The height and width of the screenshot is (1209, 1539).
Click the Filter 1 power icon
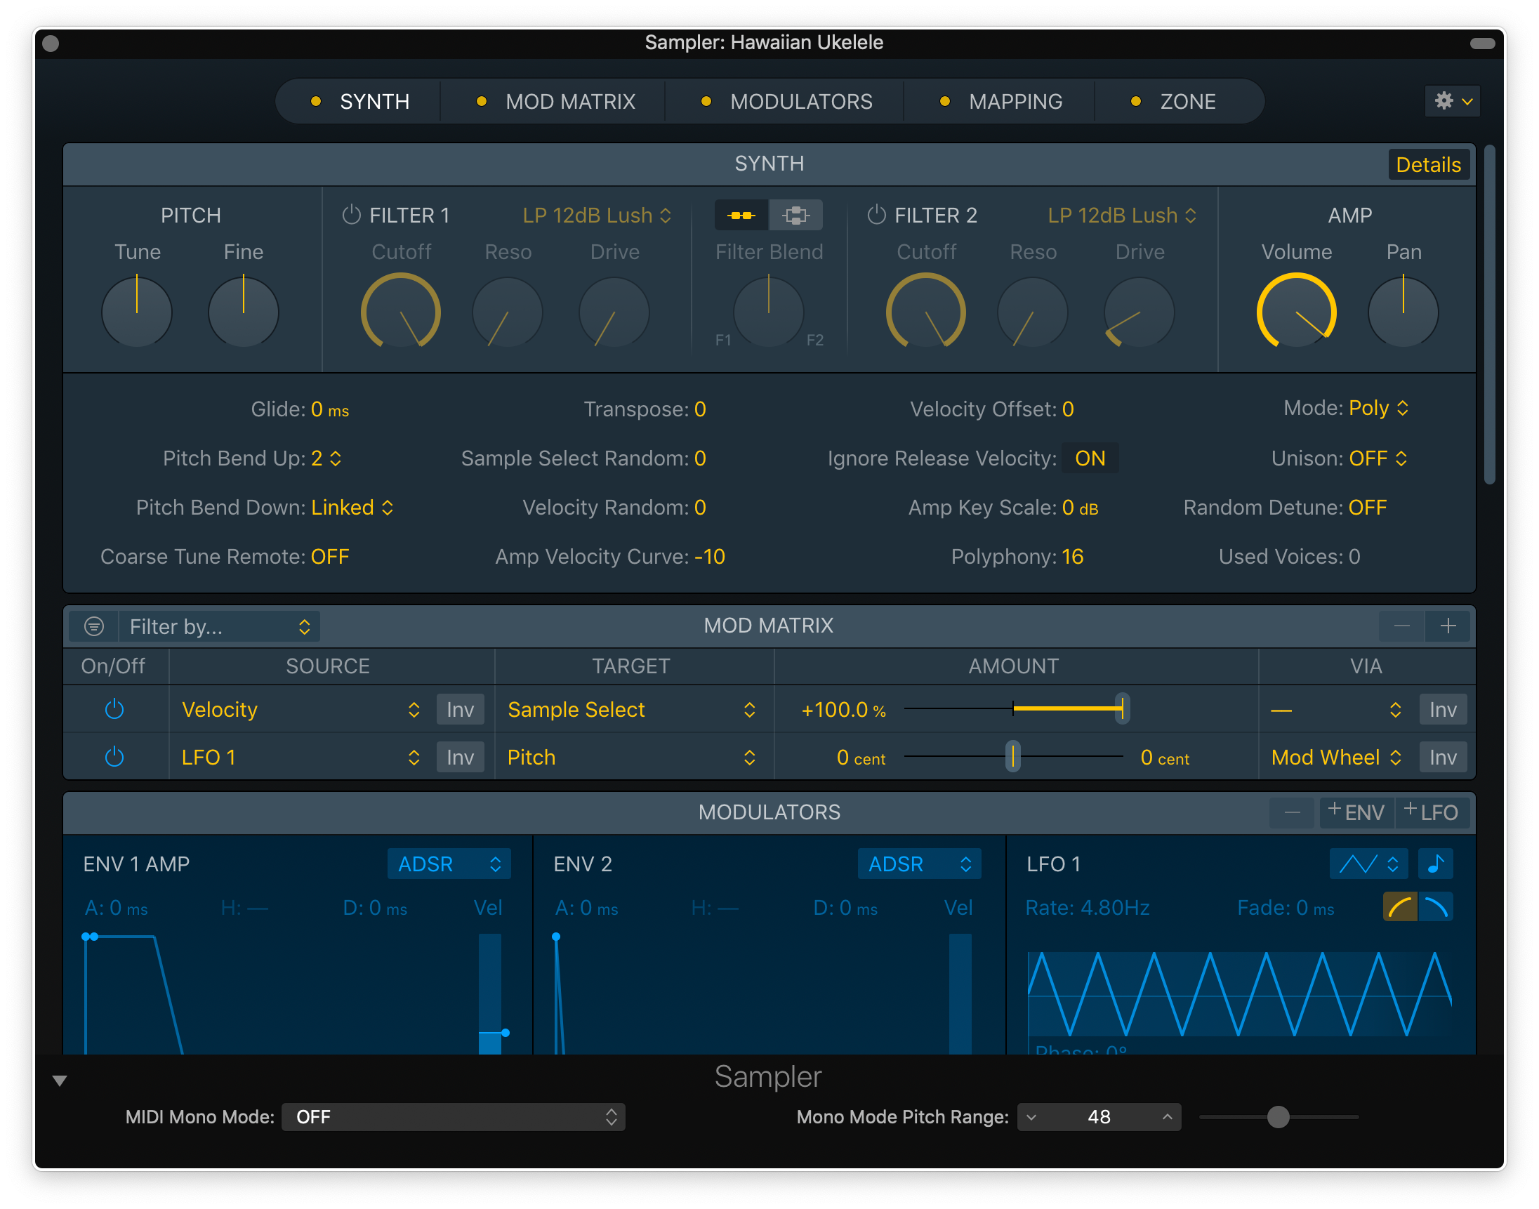pos(351,214)
